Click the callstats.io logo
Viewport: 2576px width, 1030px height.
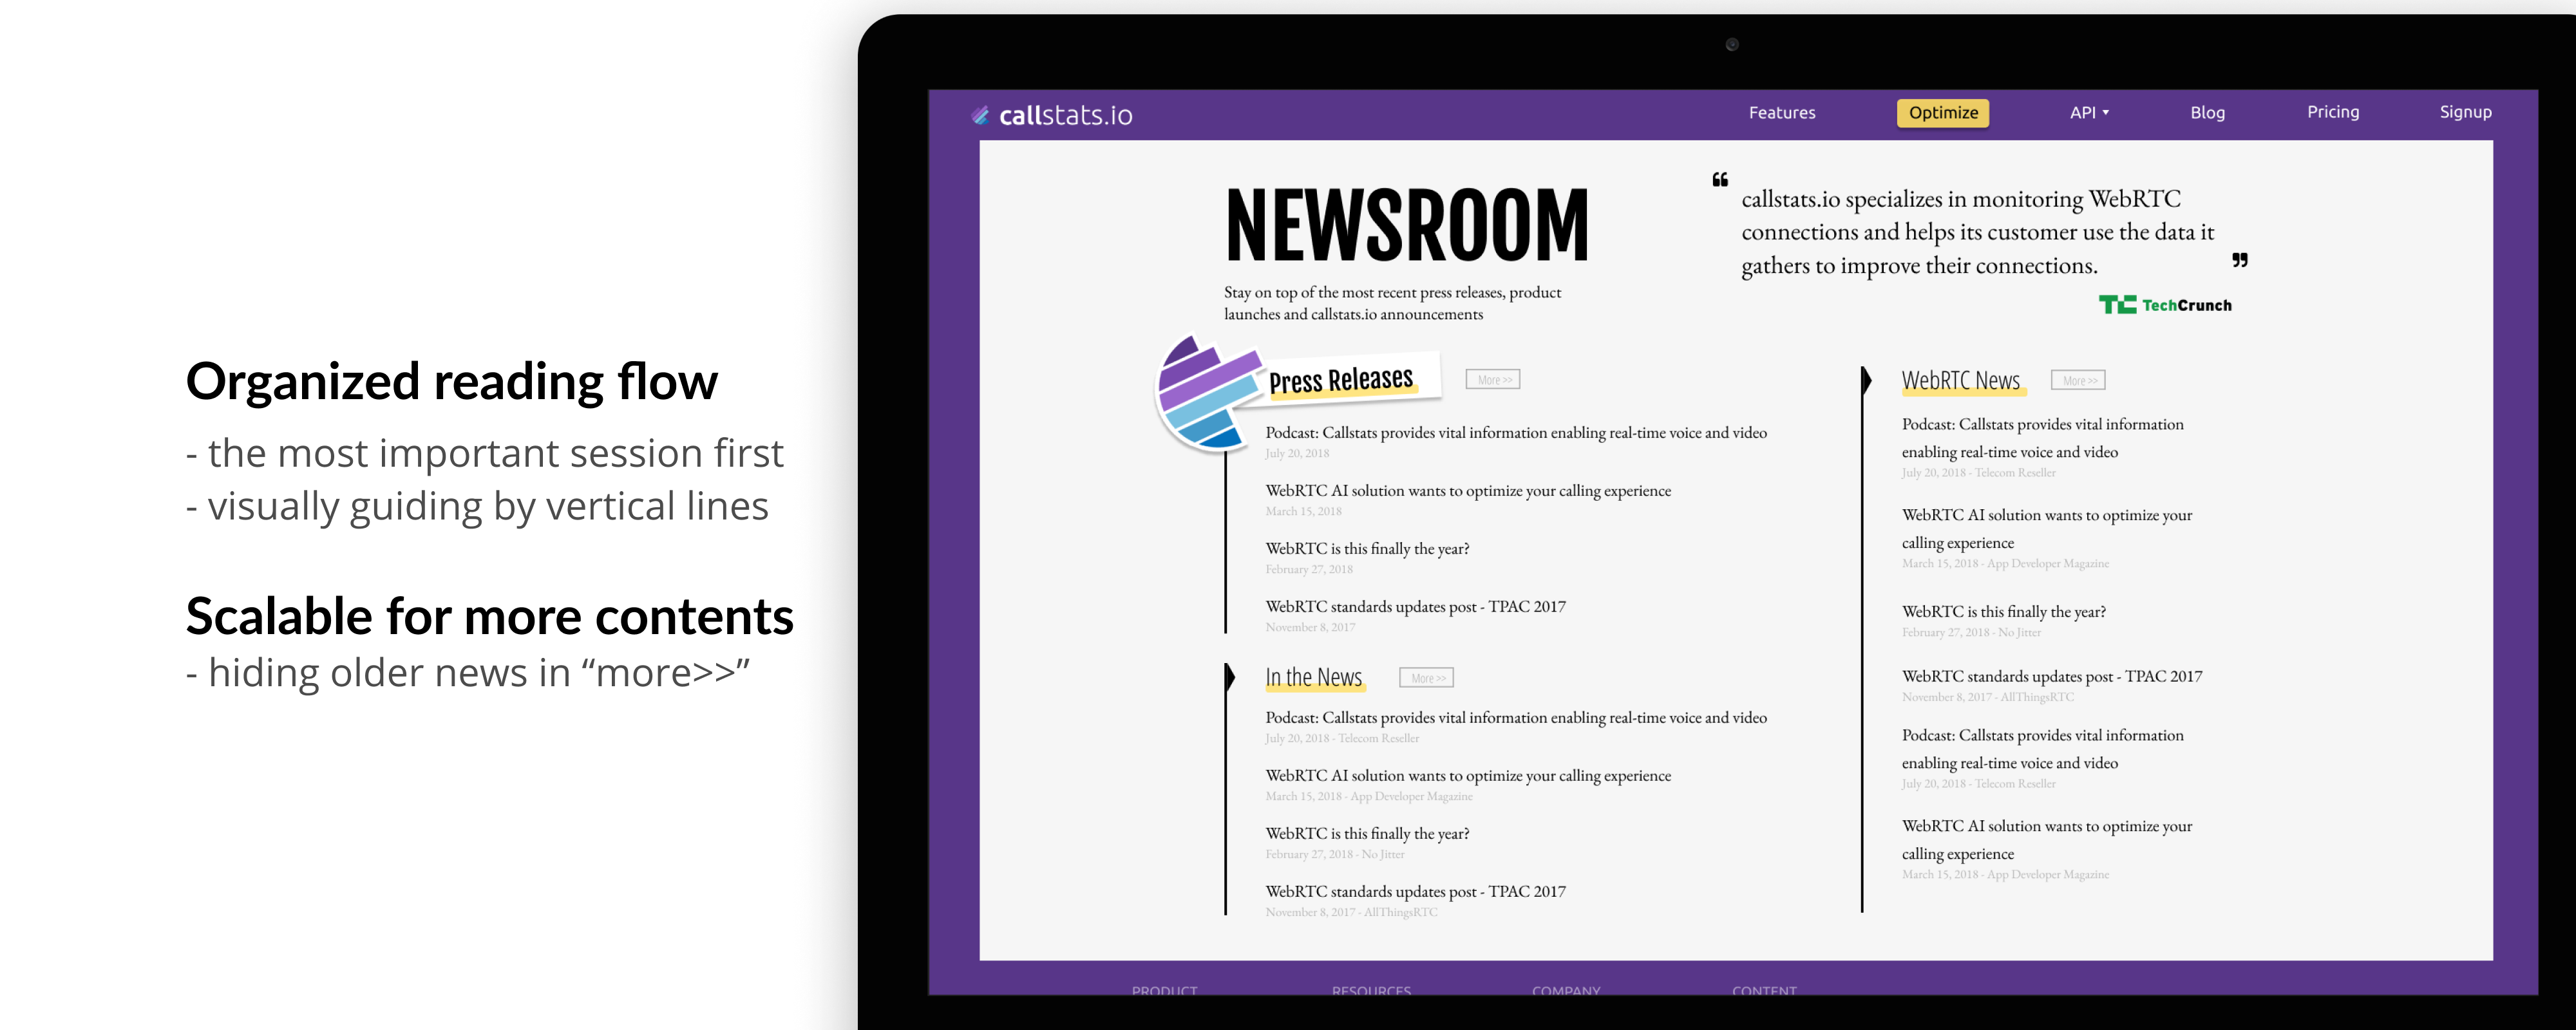(1051, 115)
